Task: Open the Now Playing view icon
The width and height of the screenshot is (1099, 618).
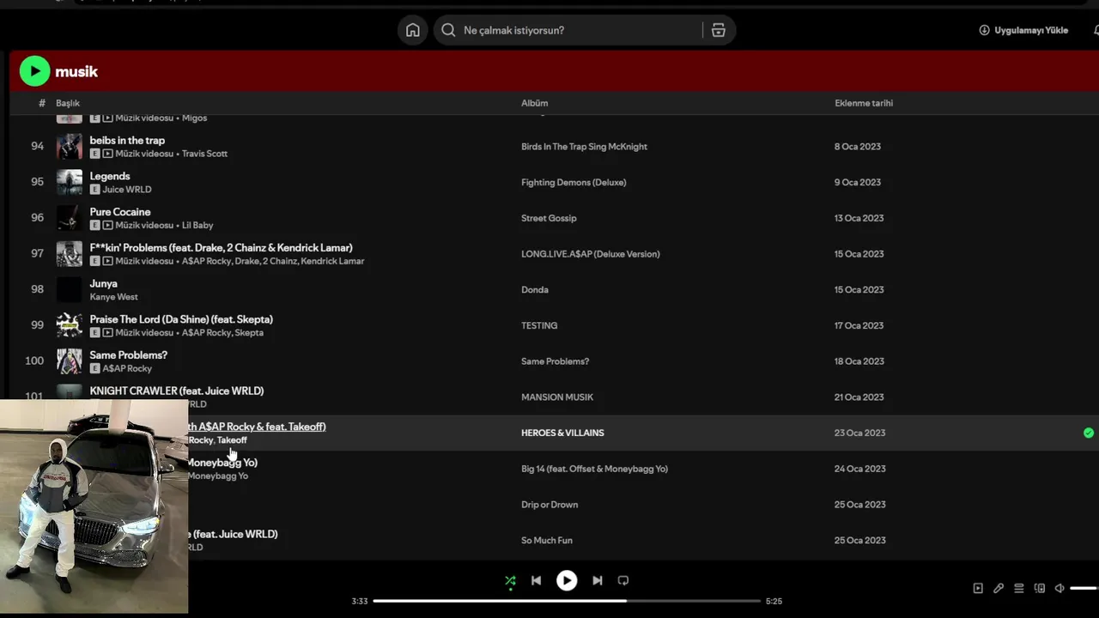Action: click(978, 588)
